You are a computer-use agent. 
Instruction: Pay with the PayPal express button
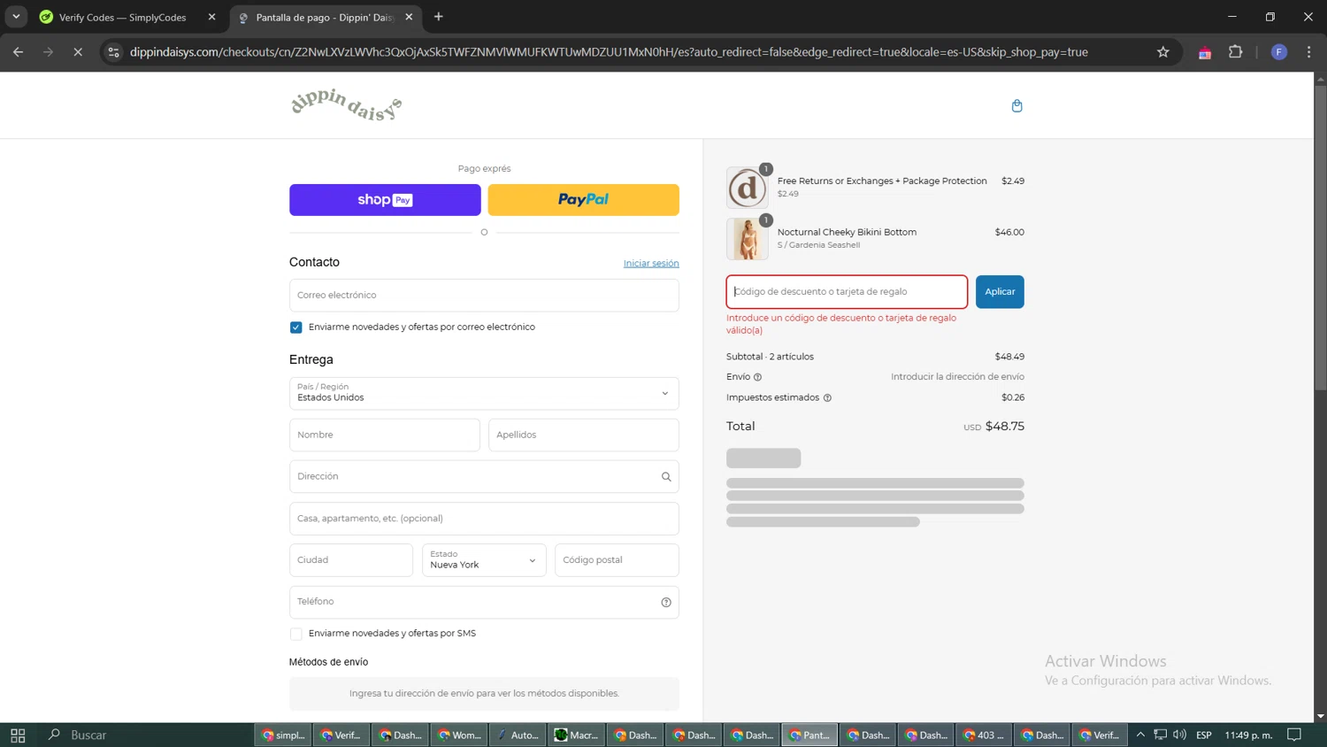[x=583, y=200]
